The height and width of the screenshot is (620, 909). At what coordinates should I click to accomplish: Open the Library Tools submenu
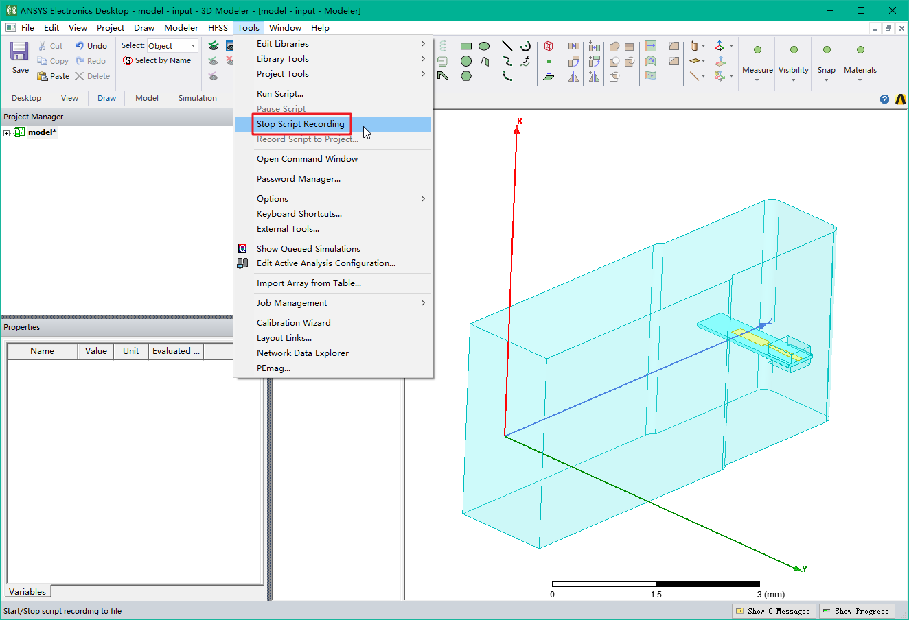(333, 59)
